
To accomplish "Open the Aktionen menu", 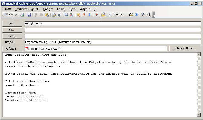I will tap(85, 9).
